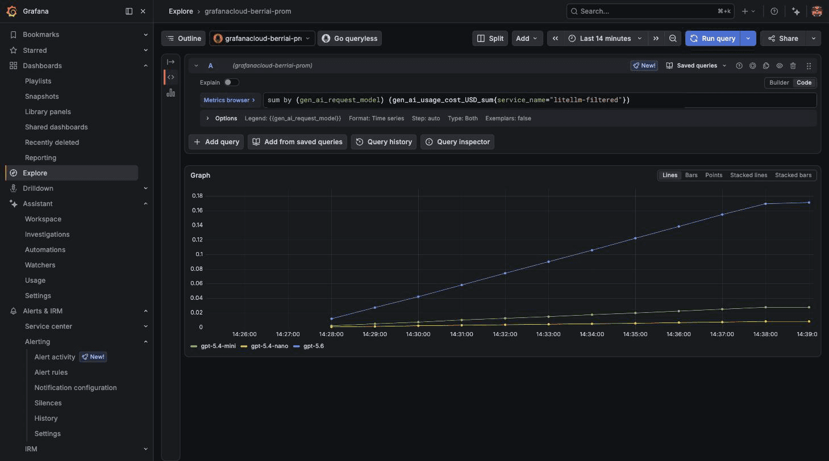This screenshot has width=829, height=461.
Task: Open Explore in the sidebar
Action: tap(72, 173)
